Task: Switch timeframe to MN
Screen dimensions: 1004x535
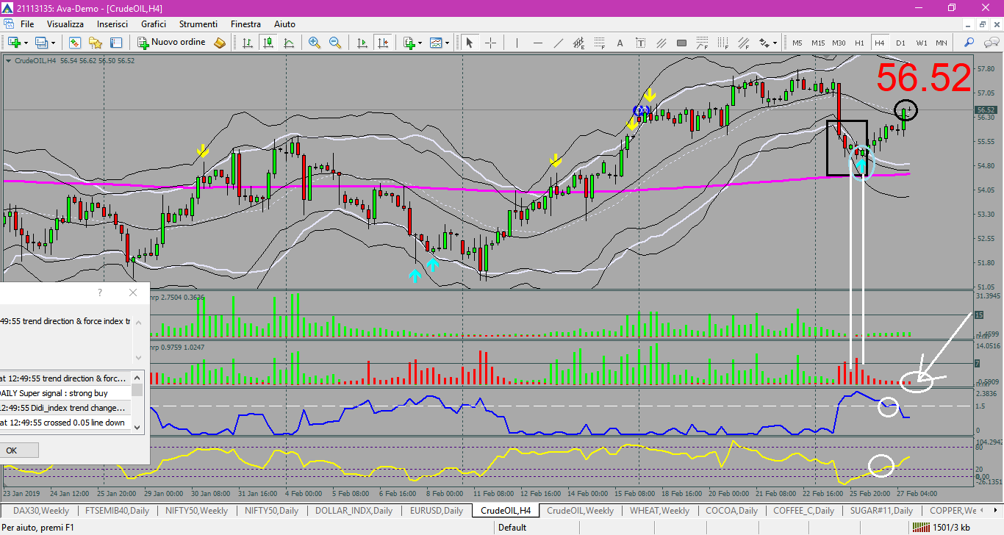Action: (942, 43)
